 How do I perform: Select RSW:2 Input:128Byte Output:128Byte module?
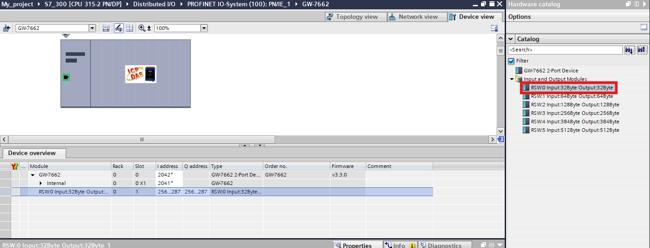pos(574,105)
